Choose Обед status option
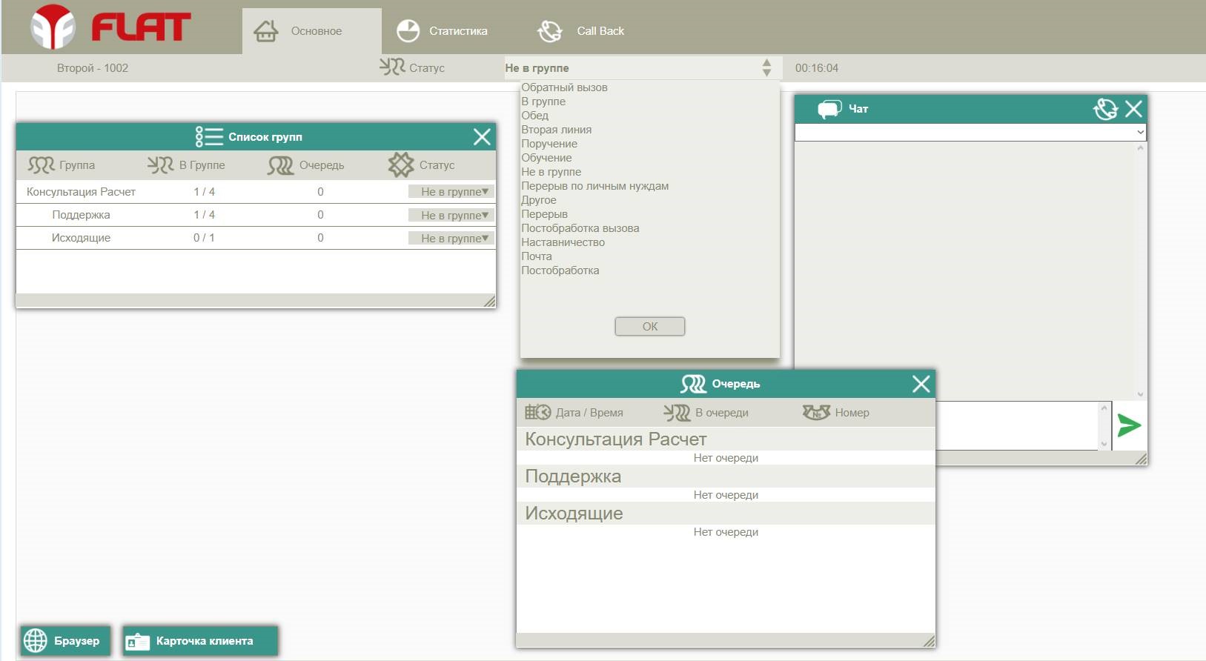 (534, 116)
